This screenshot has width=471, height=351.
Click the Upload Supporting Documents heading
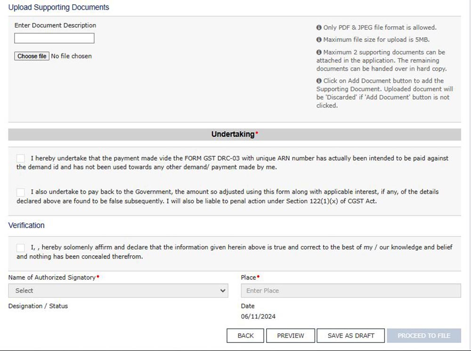[x=58, y=8]
